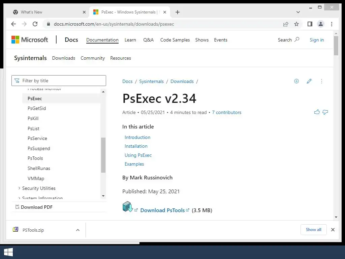Select PsGetSid in the sidebar
Screen dimensions: 345x259
click(37, 108)
